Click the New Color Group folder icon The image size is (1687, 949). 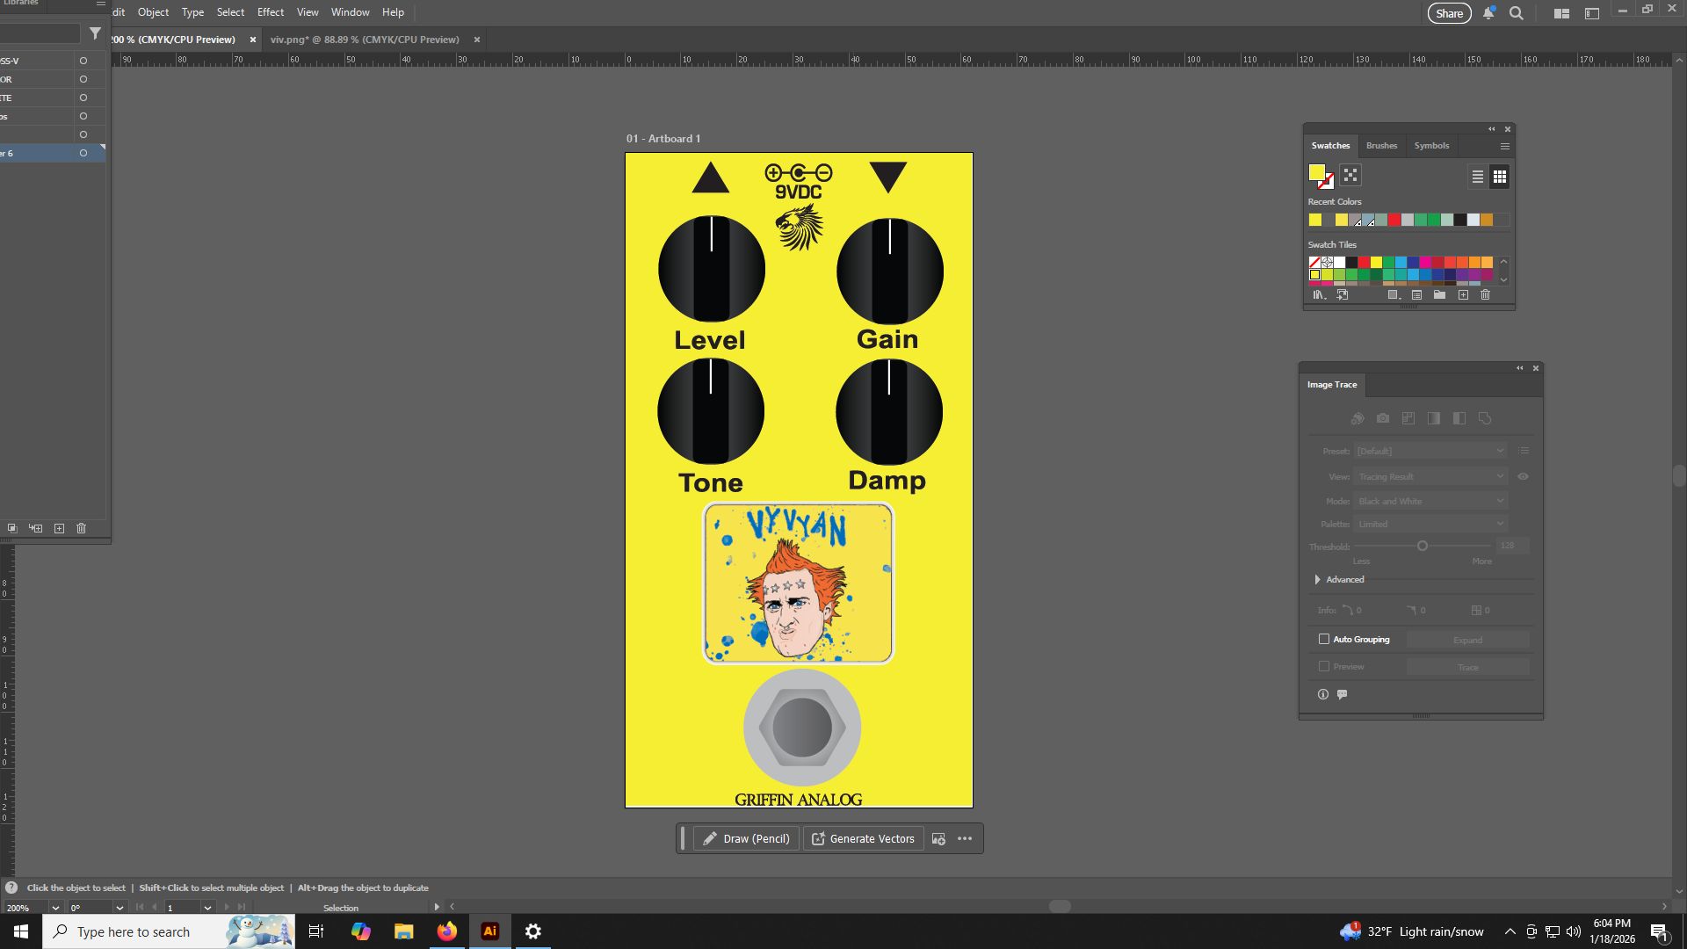click(x=1439, y=295)
